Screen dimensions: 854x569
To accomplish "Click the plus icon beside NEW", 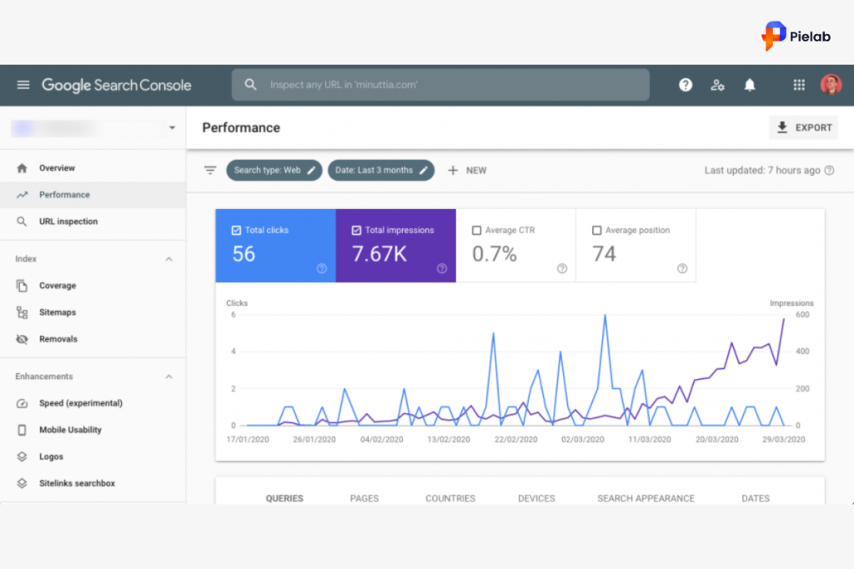I will pyautogui.click(x=453, y=170).
